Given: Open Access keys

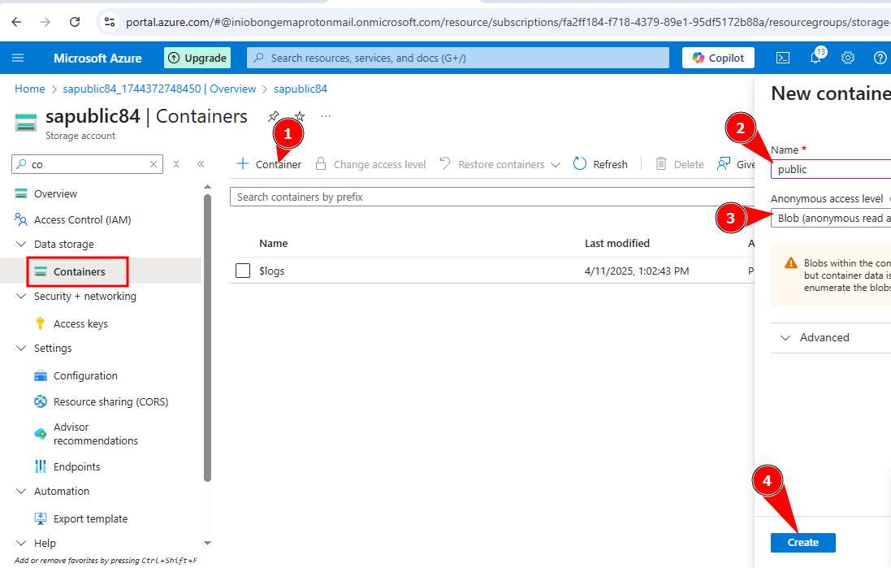Looking at the screenshot, I should (x=80, y=323).
